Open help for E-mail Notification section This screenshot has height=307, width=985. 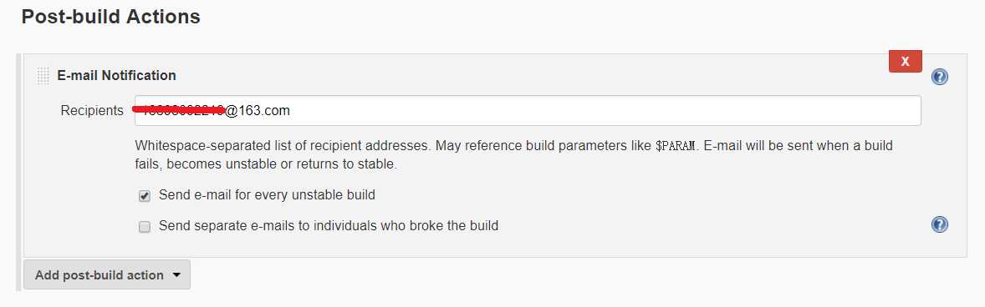[x=940, y=77]
